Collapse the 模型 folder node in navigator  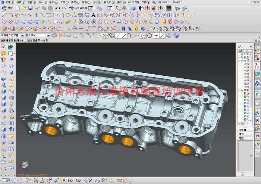coord(239,90)
